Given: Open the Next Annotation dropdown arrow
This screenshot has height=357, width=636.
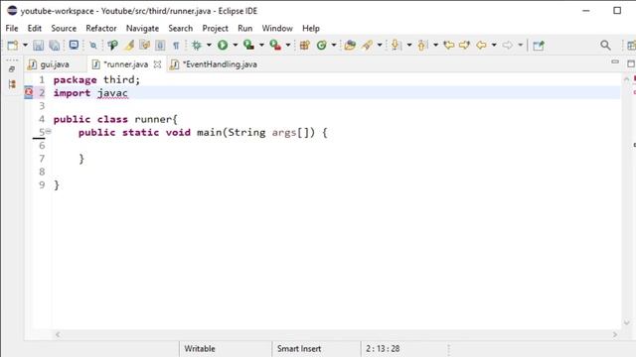Looking at the screenshot, I should pyautogui.click(x=409, y=45).
